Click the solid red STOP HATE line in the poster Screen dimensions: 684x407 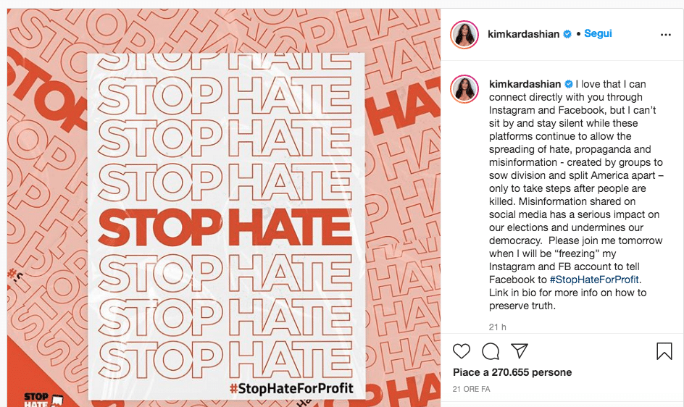225,227
